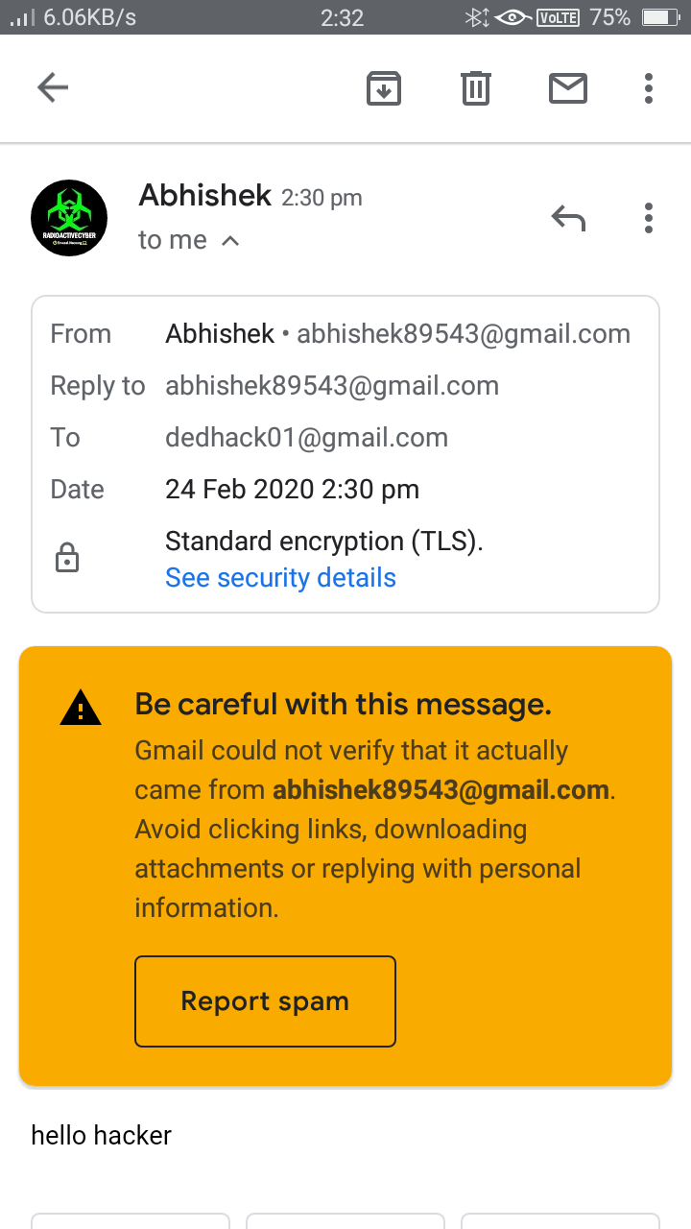
Task: Open the See security details link
Action: click(x=280, y=578)
